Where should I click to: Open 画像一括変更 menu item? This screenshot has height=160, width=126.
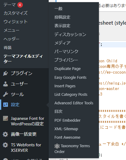coord(24,134)
